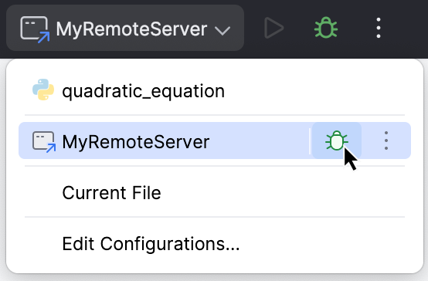Screen dimensions: 428x281
Task: Select MyRemoteServer in the configurations list
Action: (164, 140)
